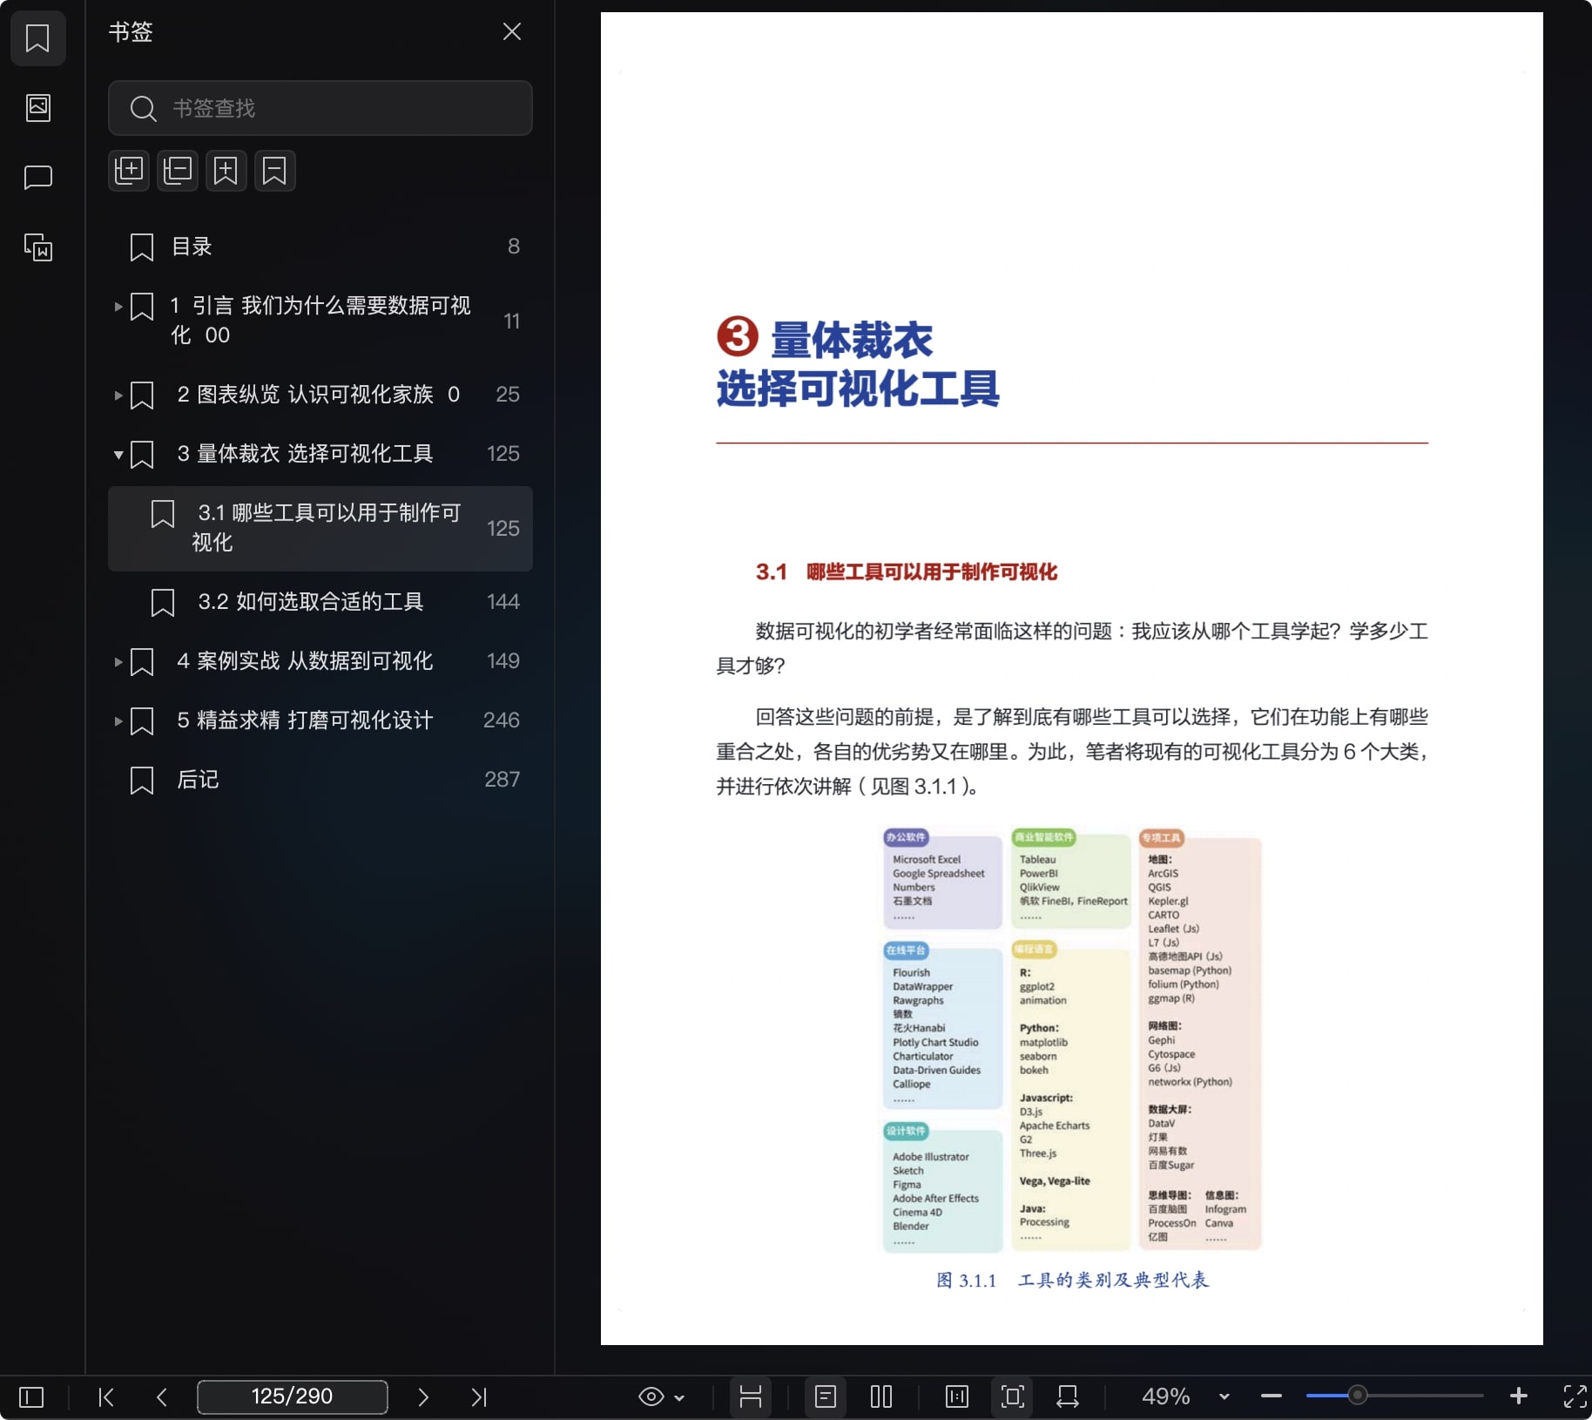
Task: Click page number 287 beside 后记
Action: coord(502,780)
